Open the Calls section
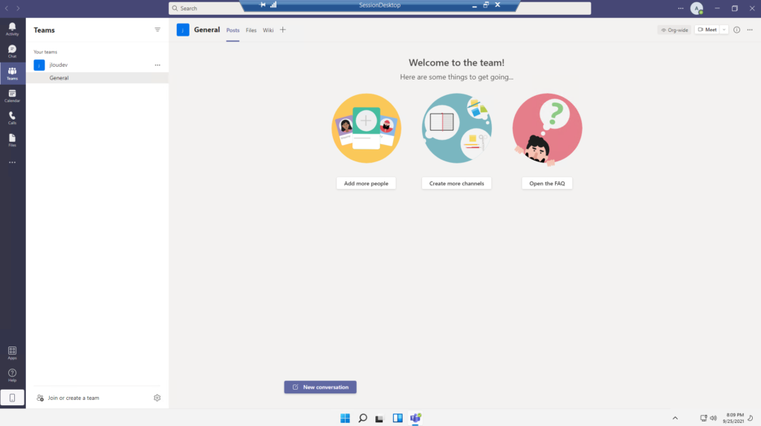 click(12, 118)
